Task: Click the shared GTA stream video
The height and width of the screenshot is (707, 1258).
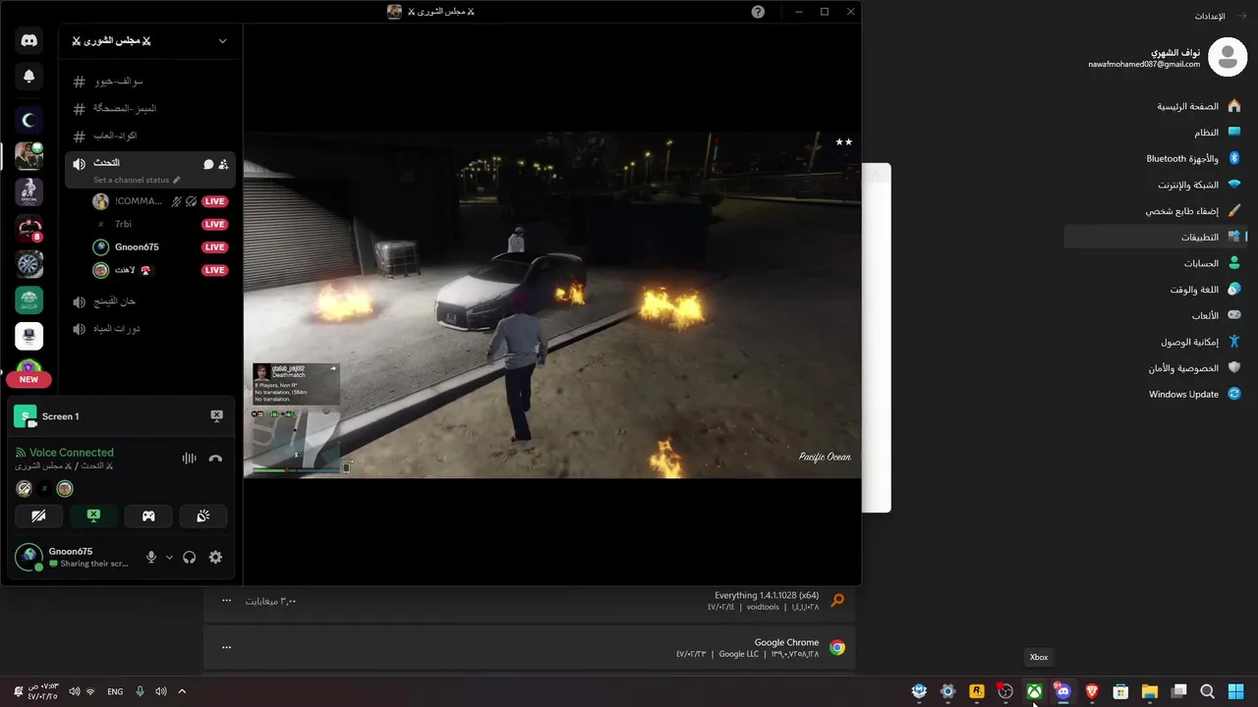Action: coord(551,304)
